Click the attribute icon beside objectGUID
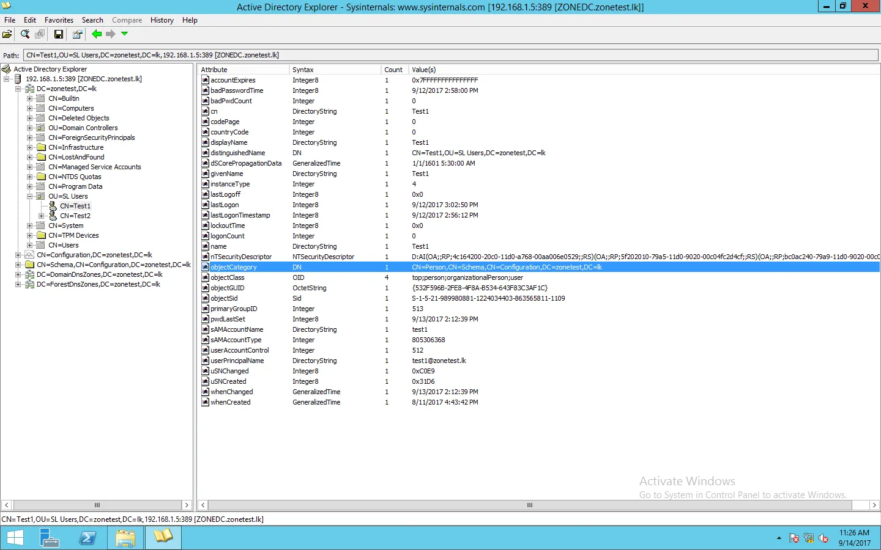The width and height of the screenshot is (881, 550). coord(206,288)
